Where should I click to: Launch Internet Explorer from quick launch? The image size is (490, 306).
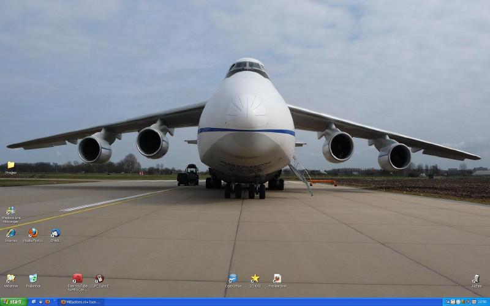pyautogui.click(x=40, y=302)
